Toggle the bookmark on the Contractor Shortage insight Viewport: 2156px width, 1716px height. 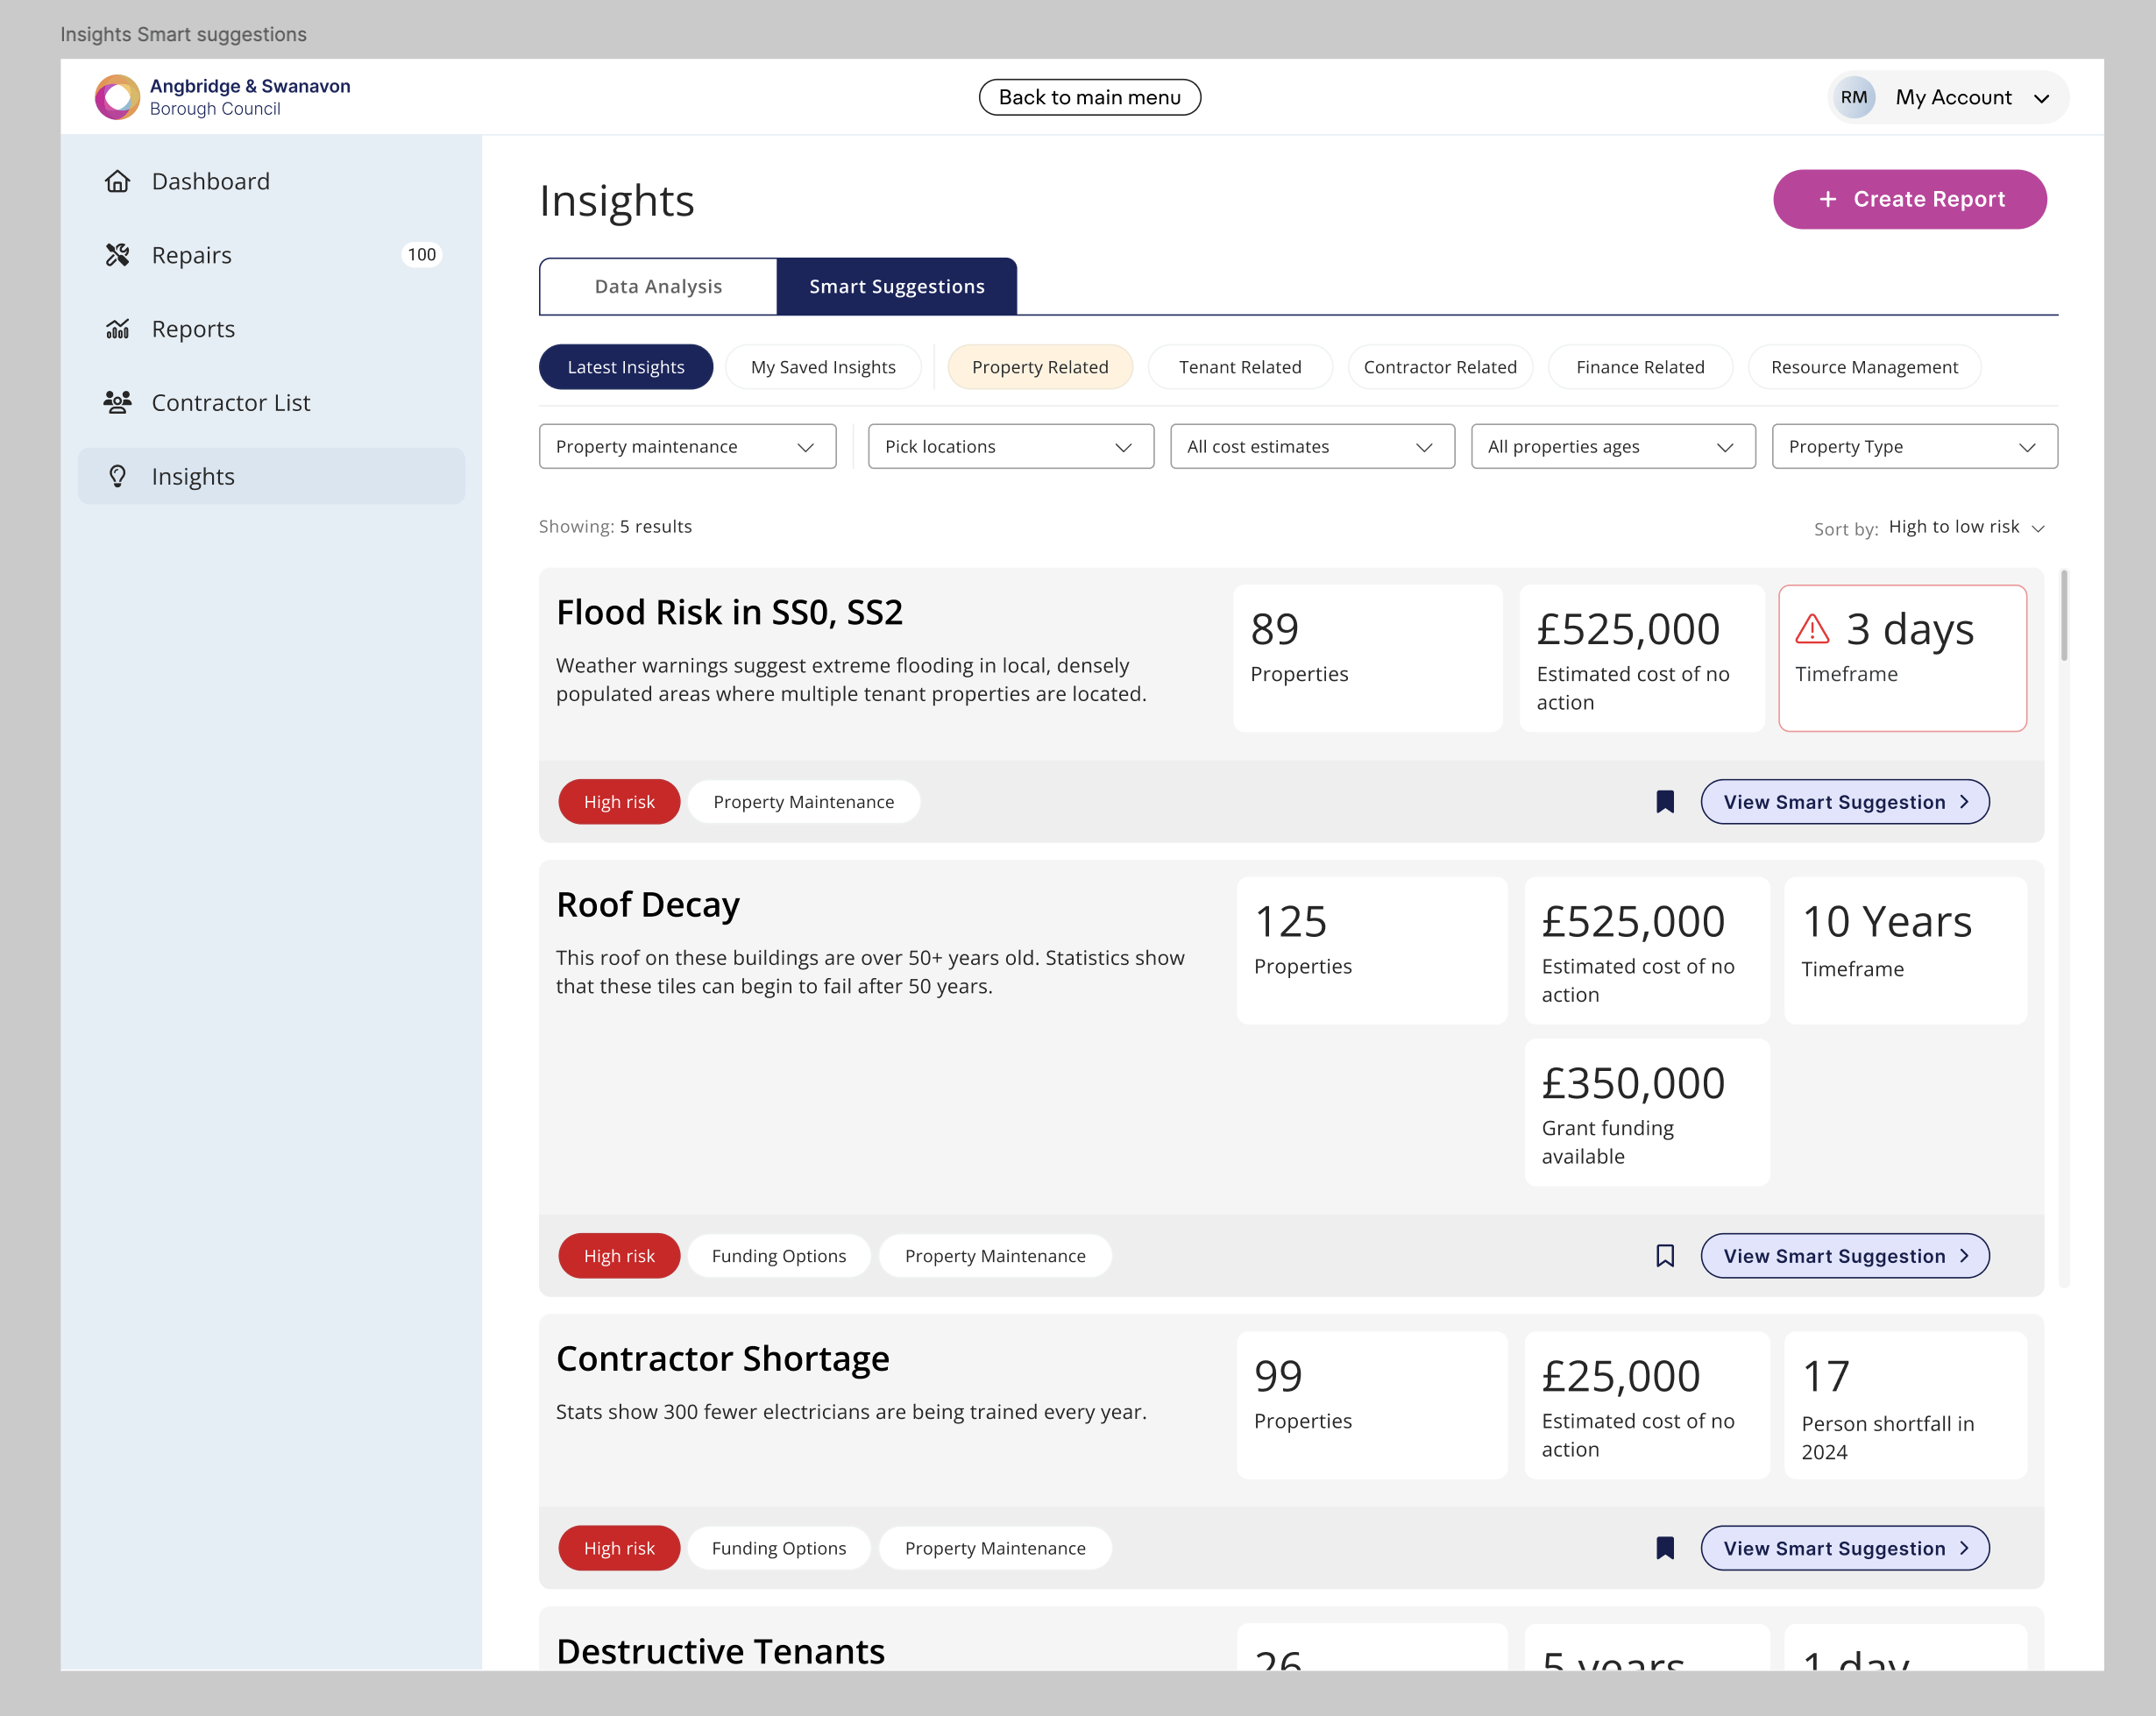pyautogui.click(x=1665, y=1548)
